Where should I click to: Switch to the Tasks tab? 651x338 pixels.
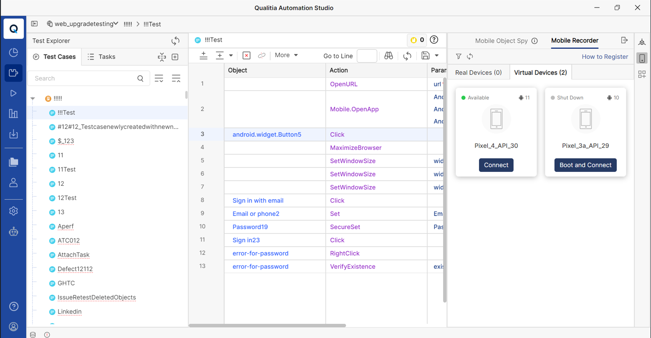coord(101,57)
